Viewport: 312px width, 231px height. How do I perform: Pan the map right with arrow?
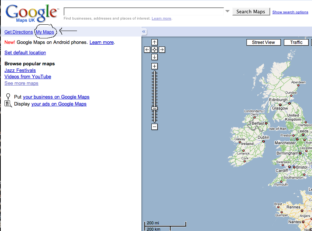point(162,49)
